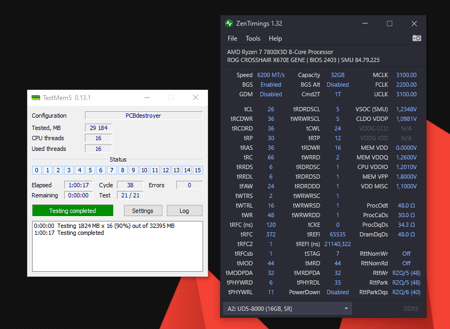
Task: Open the Help menu in ZenTimings
Action: [275, 39]
